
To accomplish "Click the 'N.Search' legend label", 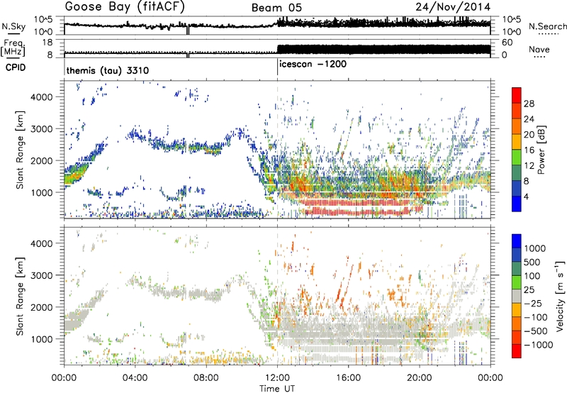I will click(547, 26).
